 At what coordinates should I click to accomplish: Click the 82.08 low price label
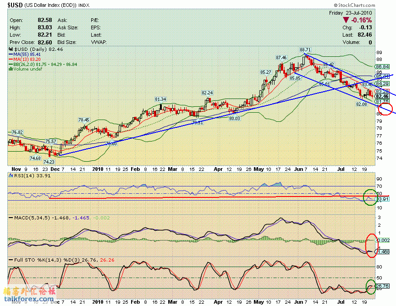(x=362, y=104)
